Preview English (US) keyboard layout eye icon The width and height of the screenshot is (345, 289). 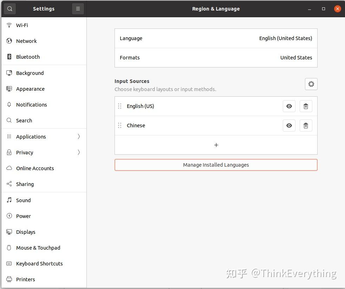coord(289,106)
